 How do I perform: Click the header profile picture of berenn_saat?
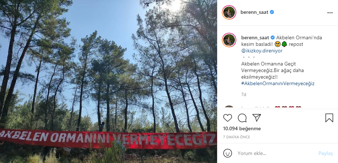point(229,12)
